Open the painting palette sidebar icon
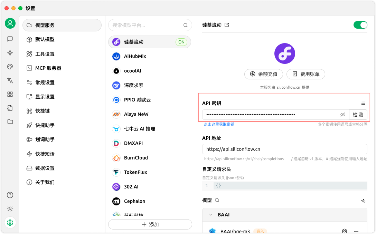The width and height of the screenshot is (376, 234). 10,67
